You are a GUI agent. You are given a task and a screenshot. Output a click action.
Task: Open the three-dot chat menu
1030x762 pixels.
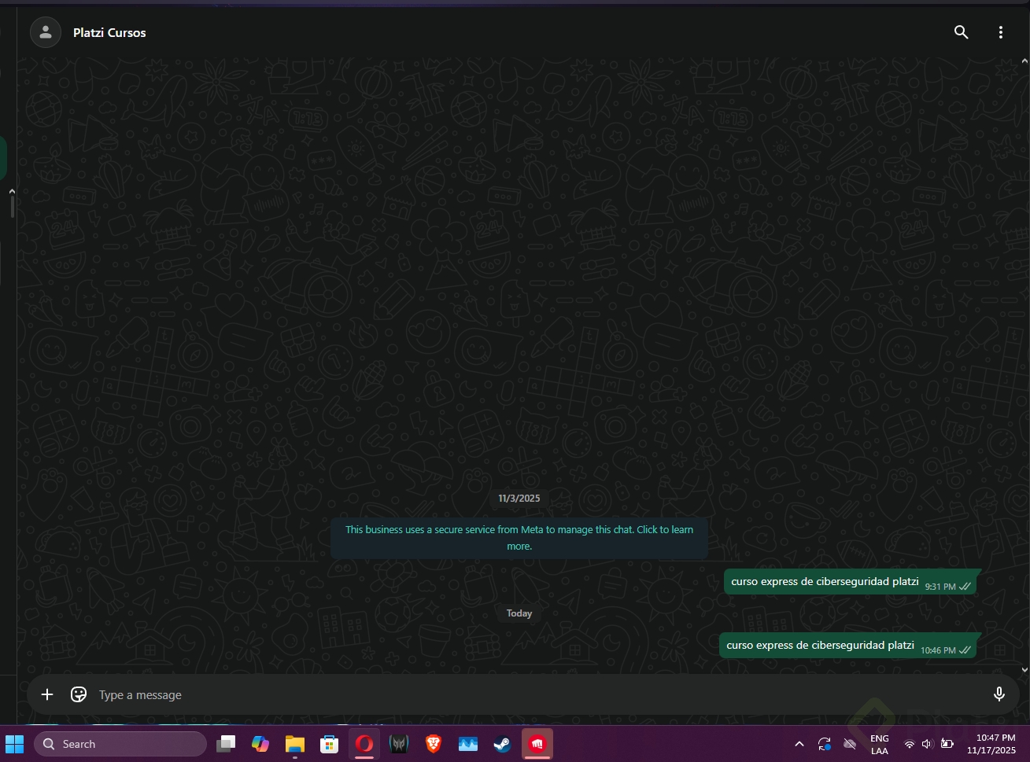click(1001, 32)
